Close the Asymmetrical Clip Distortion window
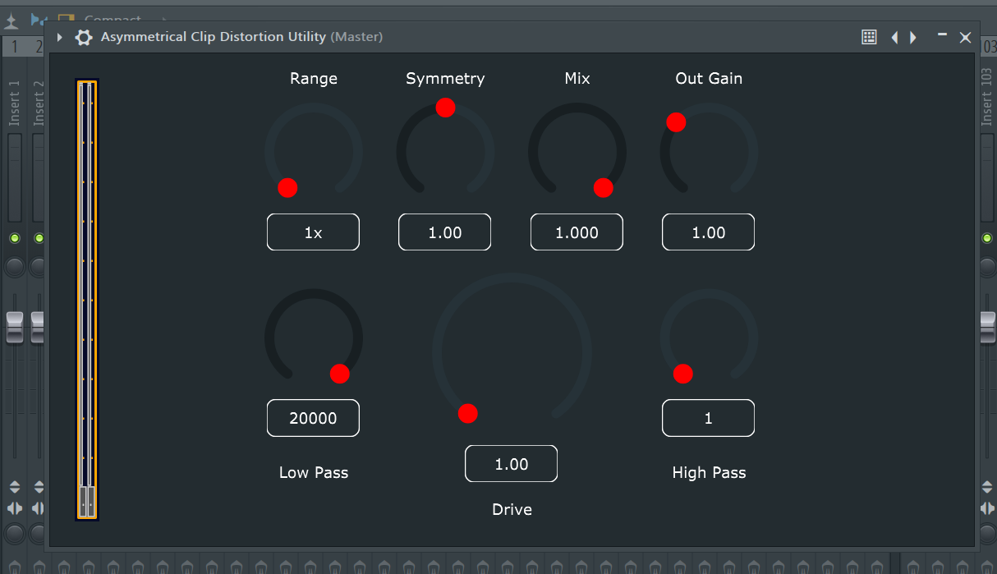The height and width of the screenshot is (574, 997). coord(966,37)
